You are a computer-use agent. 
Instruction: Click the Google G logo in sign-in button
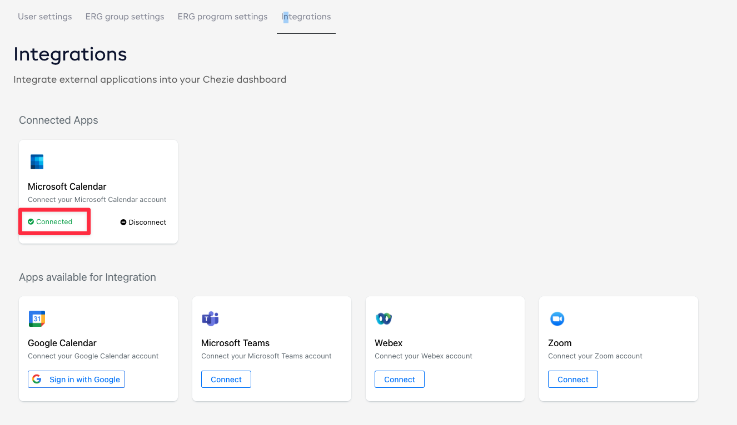tap(37, 380)
